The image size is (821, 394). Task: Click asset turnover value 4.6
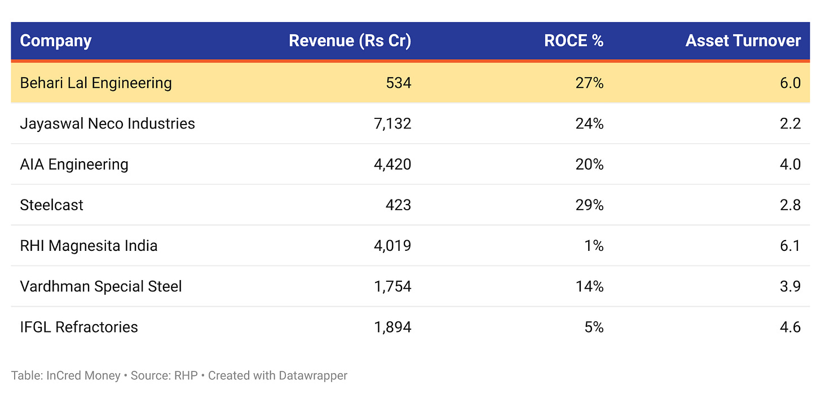[790, 327]
